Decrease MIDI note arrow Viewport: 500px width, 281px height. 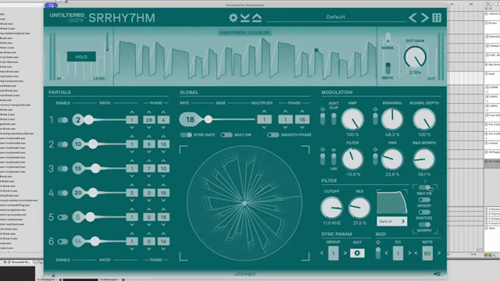click(416, 253)
